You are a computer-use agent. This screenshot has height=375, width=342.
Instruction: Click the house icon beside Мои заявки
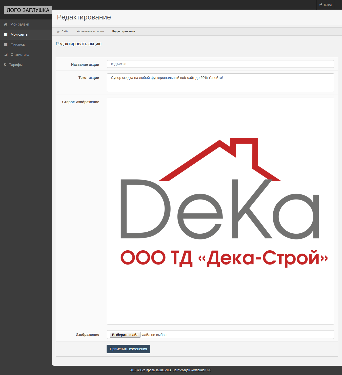[x=5, y=24]
